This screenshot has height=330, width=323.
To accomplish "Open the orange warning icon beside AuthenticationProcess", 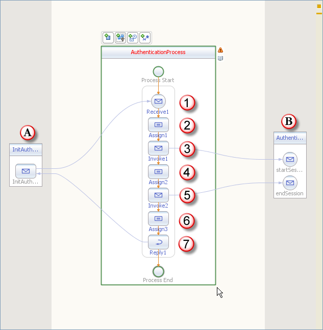I will click(220, 50).
